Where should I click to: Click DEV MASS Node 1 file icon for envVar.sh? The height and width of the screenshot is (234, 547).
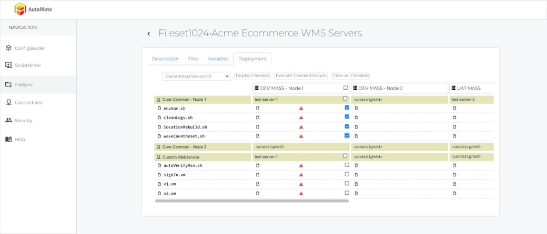tap(258, 108)
